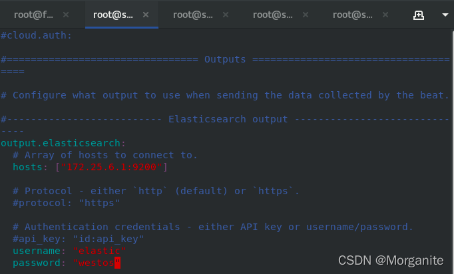Select the active root@s... tab
This screenshot has width=454, height=274.
coord(113,15)
